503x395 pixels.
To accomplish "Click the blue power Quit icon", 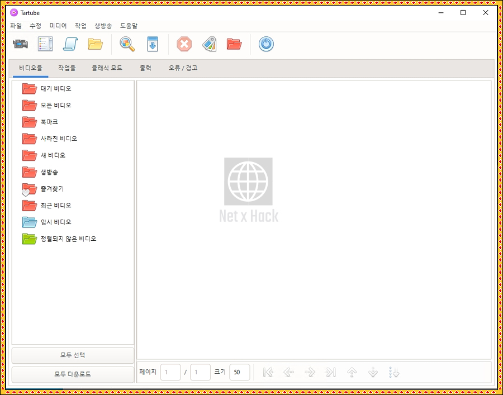I will [266, 44].
